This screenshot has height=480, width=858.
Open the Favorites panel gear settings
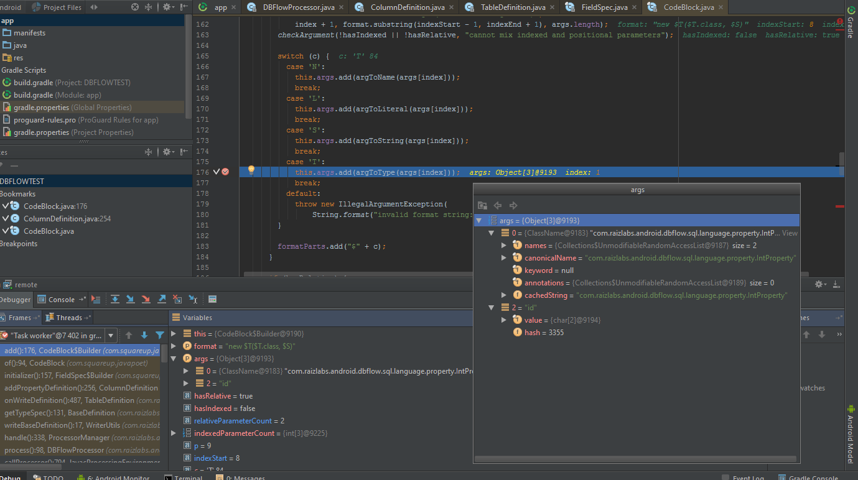tap(168, 152)
